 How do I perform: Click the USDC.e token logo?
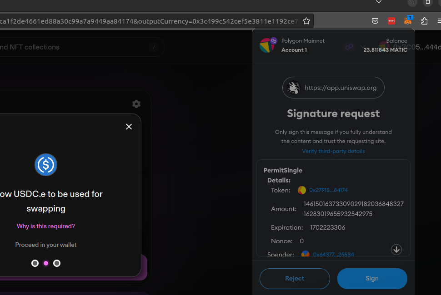pos(46,165)
